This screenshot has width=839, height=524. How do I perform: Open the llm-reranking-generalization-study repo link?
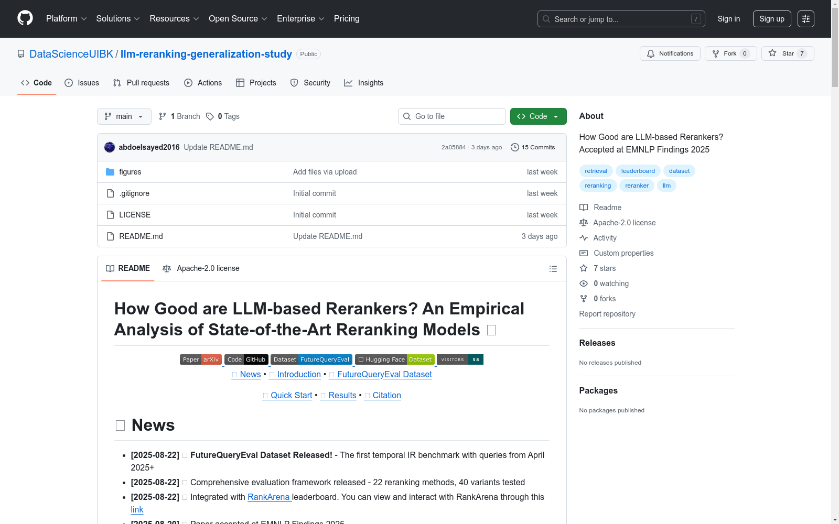click(206, 54)
